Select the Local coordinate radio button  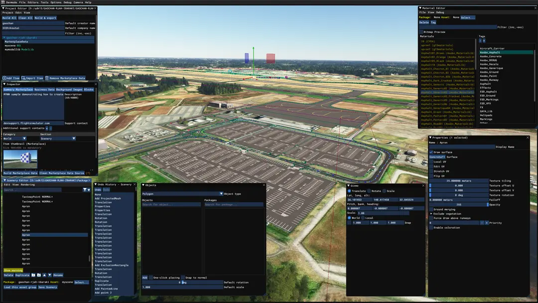[x=363, y=218]
